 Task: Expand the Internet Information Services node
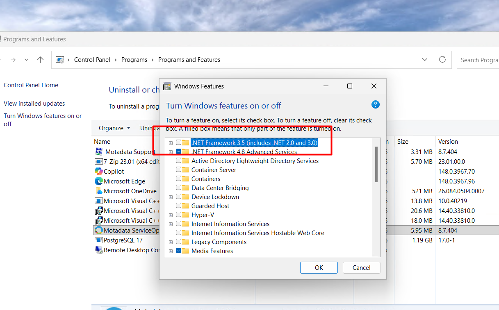pyautogui.click(x=171, y=224)
